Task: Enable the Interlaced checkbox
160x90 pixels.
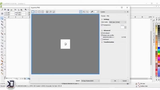Action: pos(102,39)
